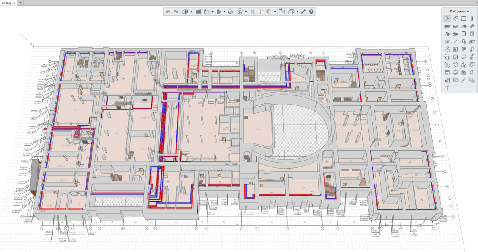Screen dimensions: 478x252
Task: Select the electrical distribution board tool
Action: (447, 72)
